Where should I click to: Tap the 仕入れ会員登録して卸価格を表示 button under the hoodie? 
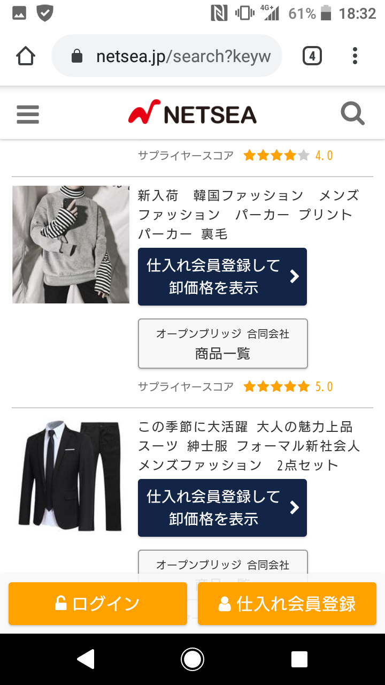click(222, 277)
